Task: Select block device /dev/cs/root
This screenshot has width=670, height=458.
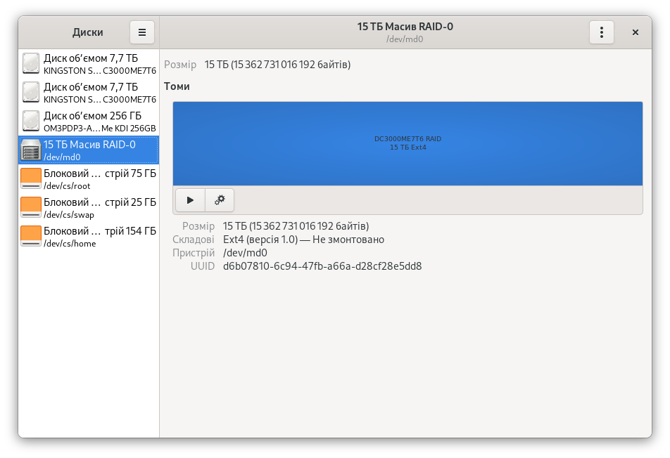Action: [x=89, y=179]
